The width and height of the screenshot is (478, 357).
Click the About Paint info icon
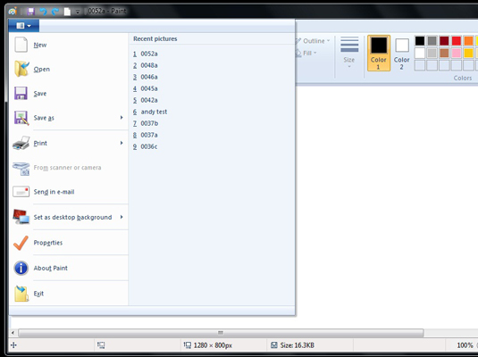[x=21, y=268]
